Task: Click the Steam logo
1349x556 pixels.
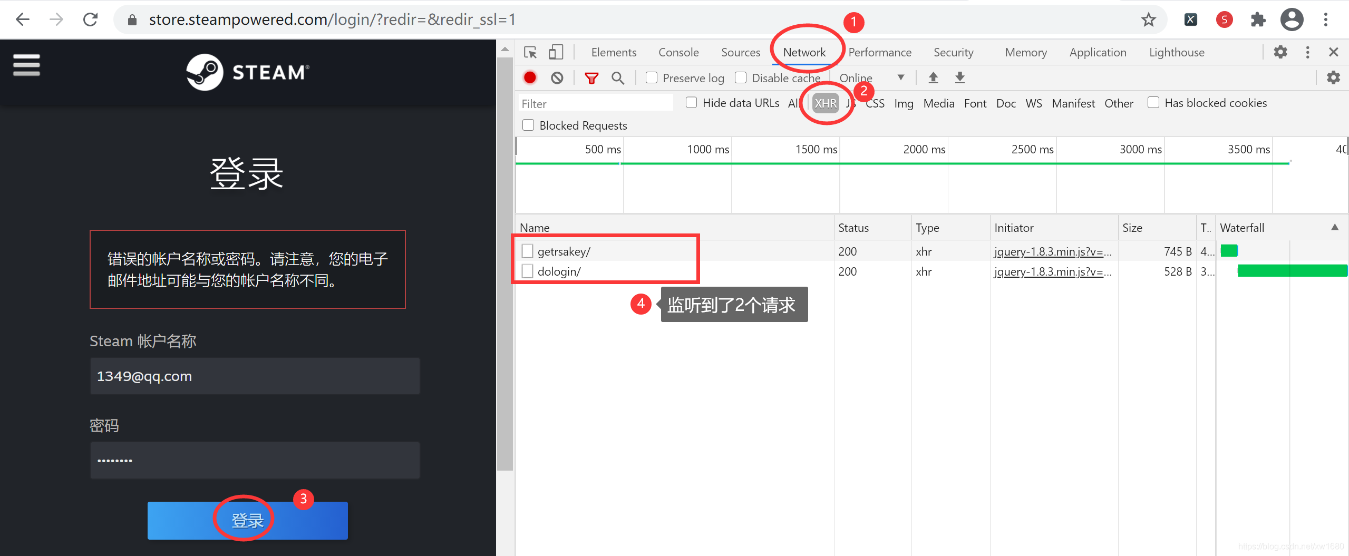Action: pyautogui.click(x=248, y=72)
